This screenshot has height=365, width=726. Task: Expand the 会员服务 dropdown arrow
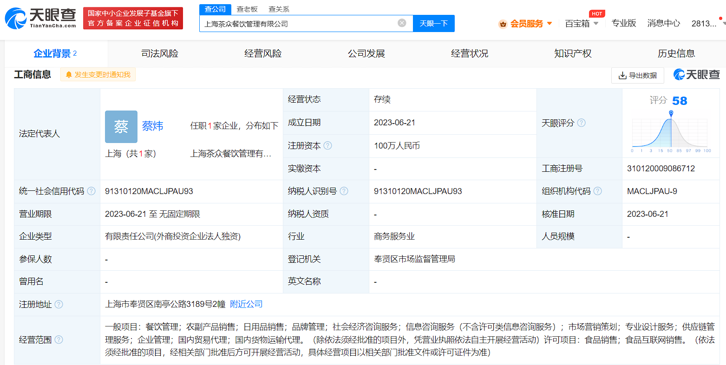(x=549, y=23)
